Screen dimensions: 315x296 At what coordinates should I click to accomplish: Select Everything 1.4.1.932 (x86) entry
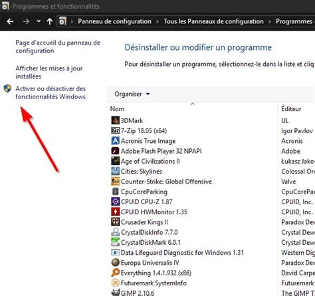156,273
